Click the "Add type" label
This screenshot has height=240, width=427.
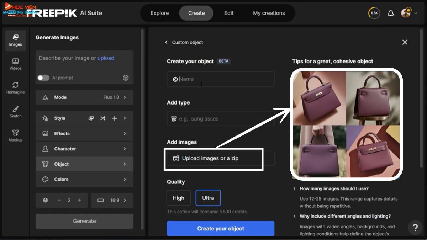tap(178, 103)
